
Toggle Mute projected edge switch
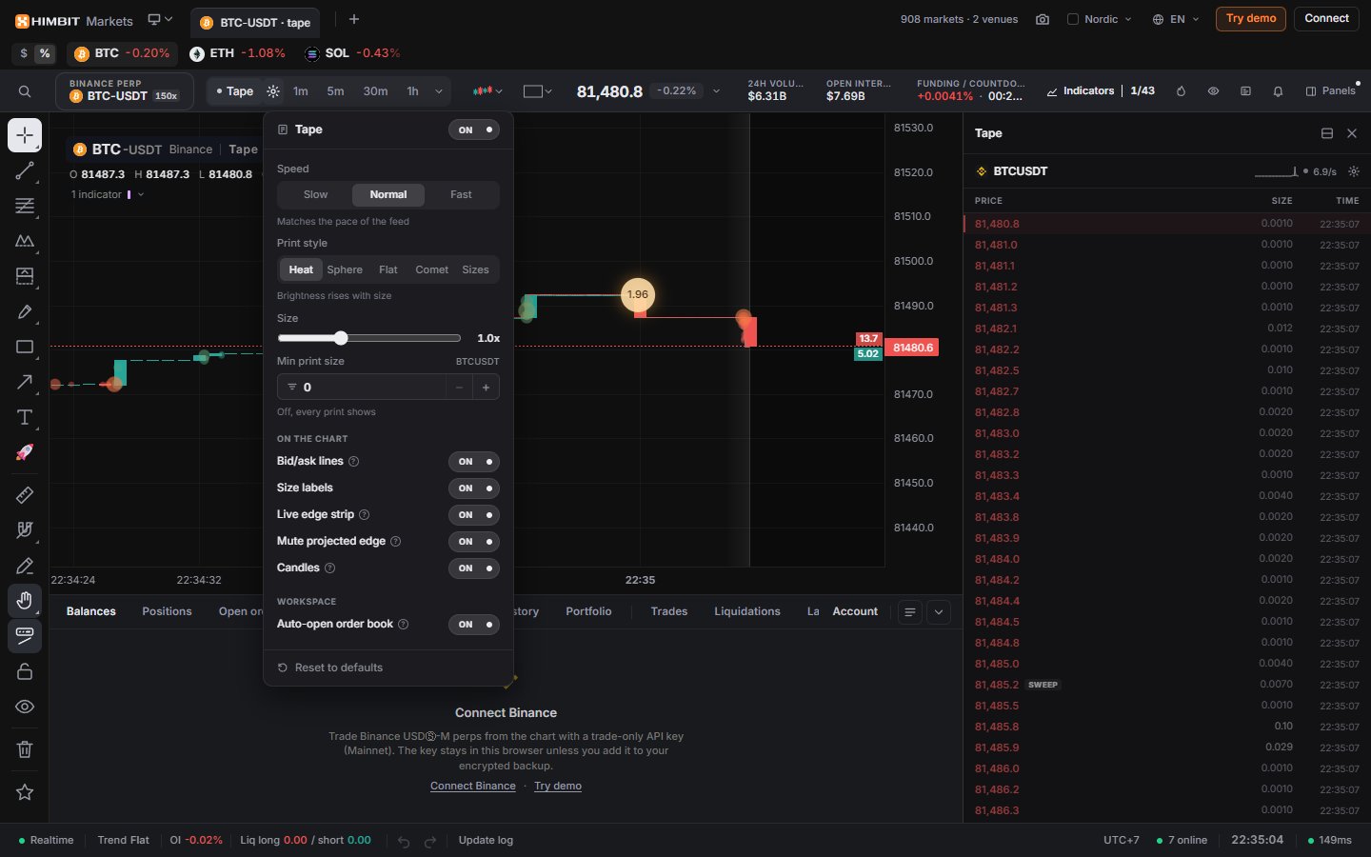[474, 541]
